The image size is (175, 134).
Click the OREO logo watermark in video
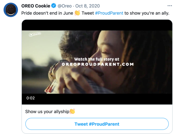(35, 34)
